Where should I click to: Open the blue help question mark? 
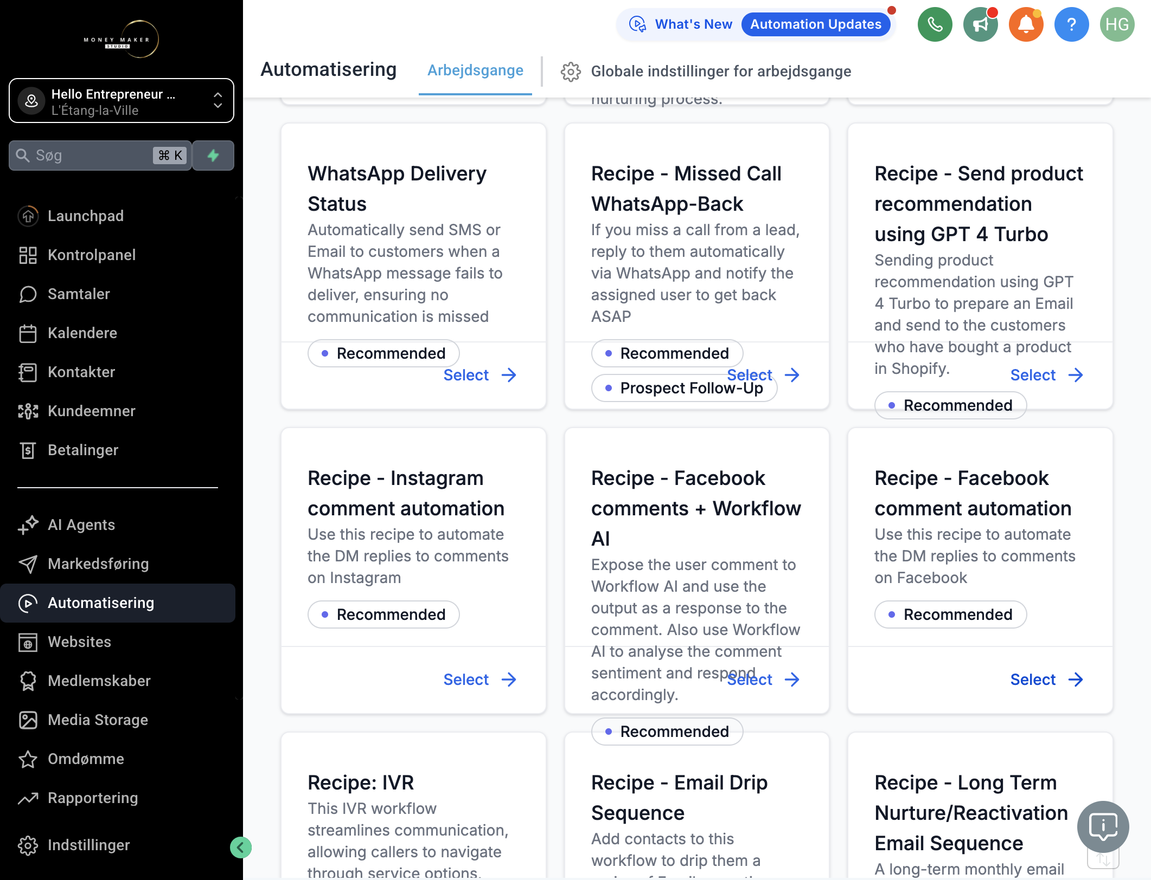(1071, 24)
